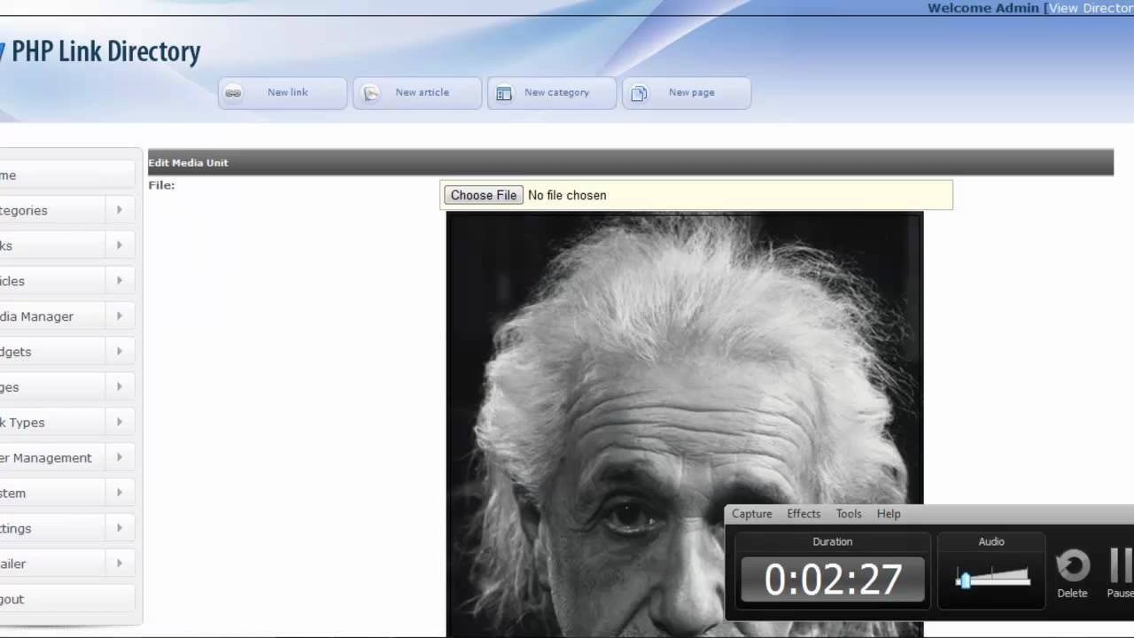Expand the Settings sidebar arrow
Image resolution: width=1134 pixels, height=638 pixels.
(120, 529)
